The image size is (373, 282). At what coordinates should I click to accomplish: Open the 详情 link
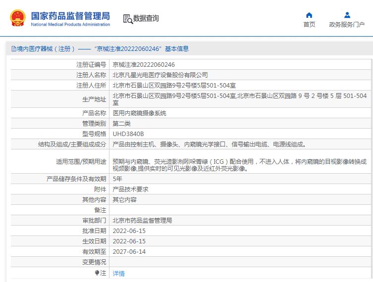118,274
